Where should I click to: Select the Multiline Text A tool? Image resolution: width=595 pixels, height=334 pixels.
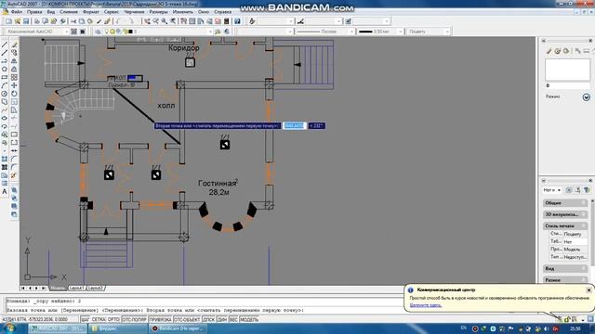click(x=5, y=192)
